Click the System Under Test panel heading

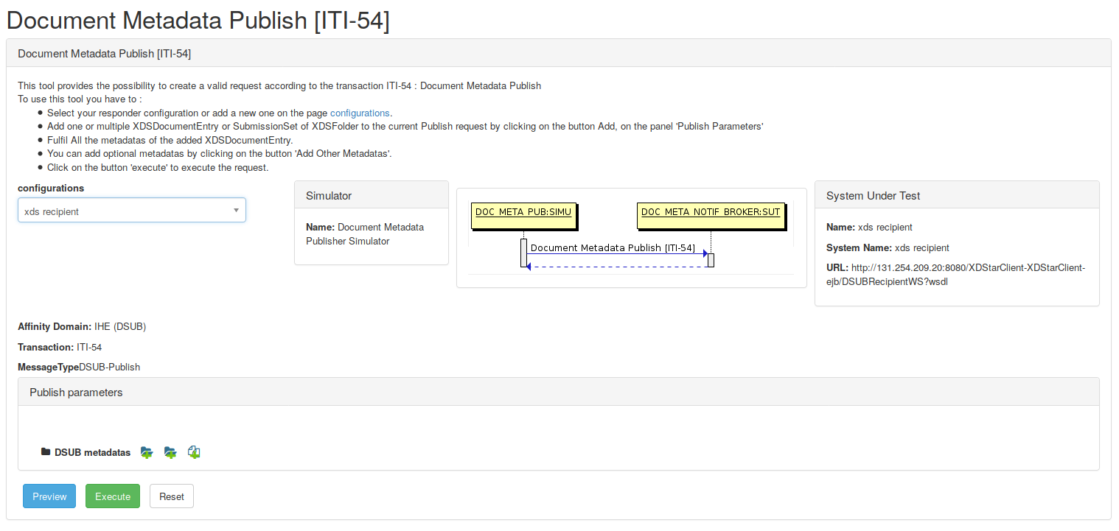tap(873, 196)
